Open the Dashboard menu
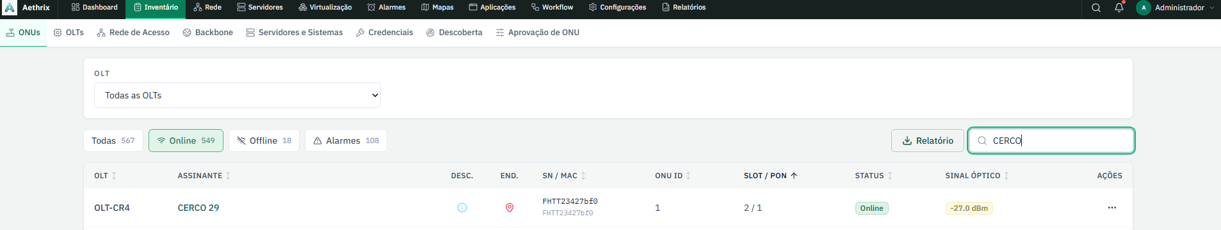1221x230 pixels. pyautogui.click(x=95, y=8)
